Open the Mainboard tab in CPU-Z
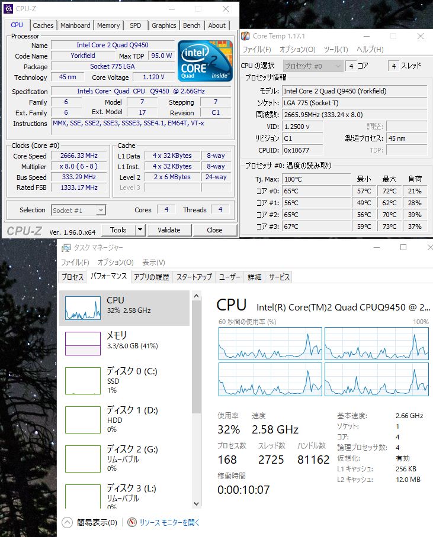The image size is (433, 537). (75, 25)
